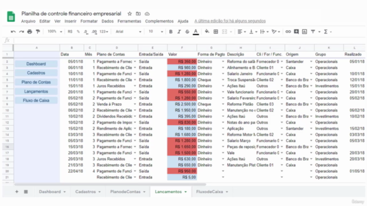Open Origem dropdown for Santander row 2

click(311, 62)
